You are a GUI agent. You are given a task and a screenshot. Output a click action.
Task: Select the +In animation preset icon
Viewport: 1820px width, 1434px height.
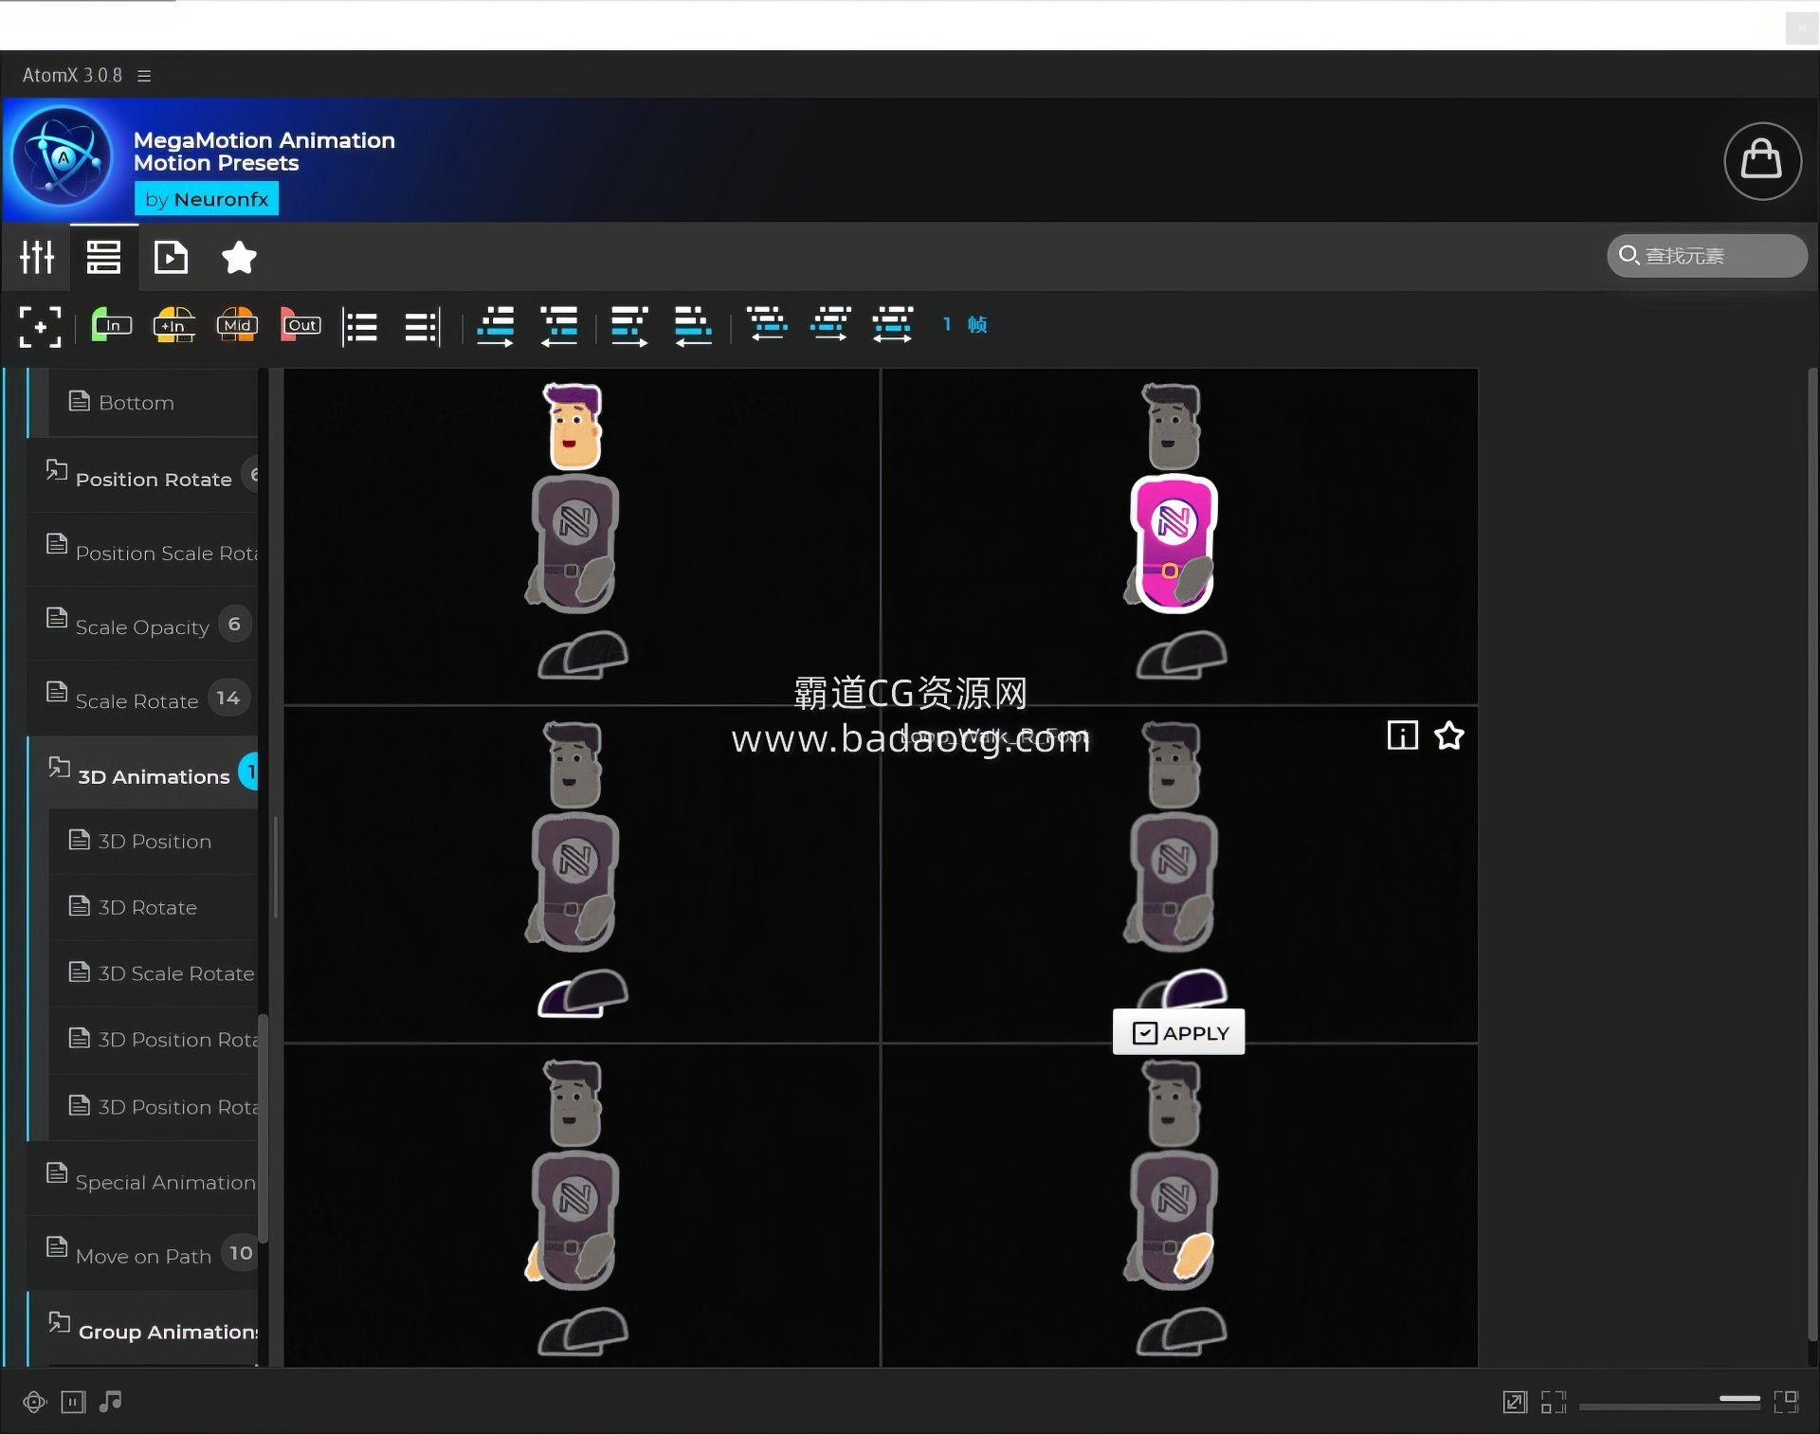173,325
